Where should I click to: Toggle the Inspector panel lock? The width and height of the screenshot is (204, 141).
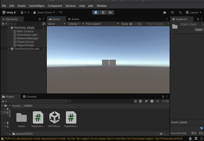point(197,19)
